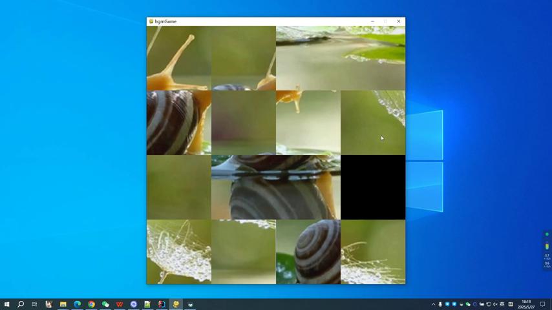Viewport: 552px width, 310px height.
Task: Open Microsoft Edge from the taskbar
Action: point(78,304)
